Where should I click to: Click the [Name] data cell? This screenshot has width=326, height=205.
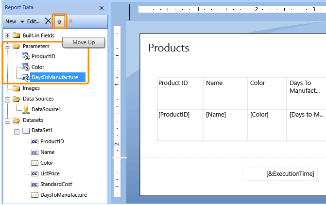click(x=225, y=125)
